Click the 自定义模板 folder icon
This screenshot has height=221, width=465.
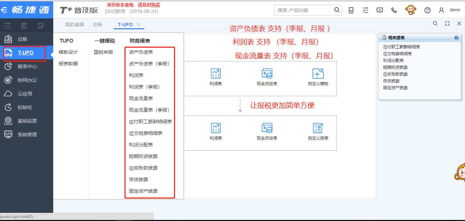click(318, 74)
